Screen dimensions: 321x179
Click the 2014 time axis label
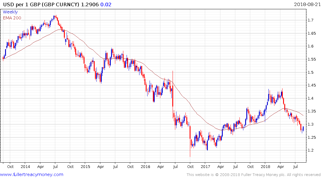pos(25,166)
